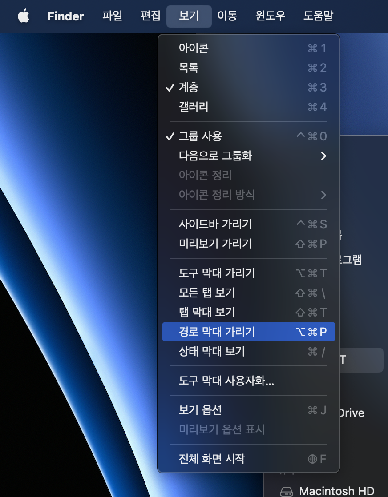
Task: Choose 상태 막대 보기
Action: [248, 352]
